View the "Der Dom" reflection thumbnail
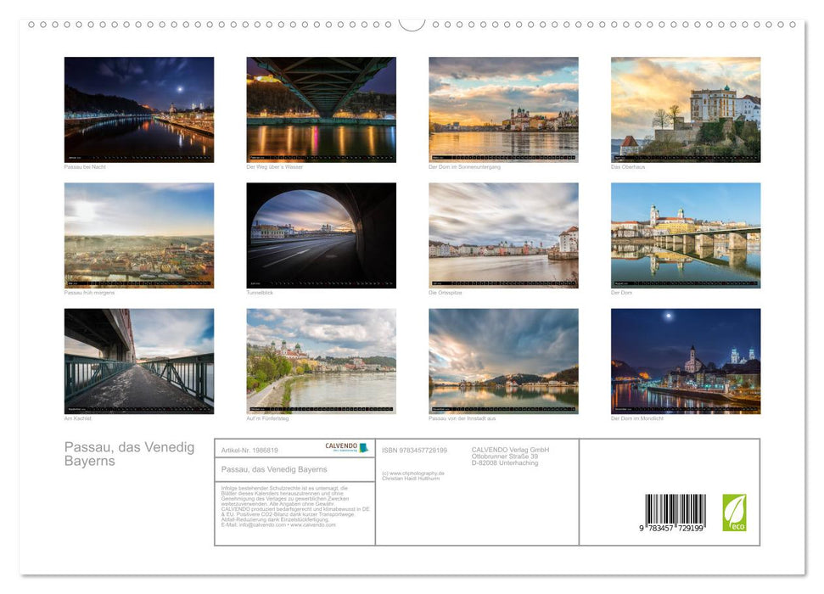824x594 pixels. point(685,234)
